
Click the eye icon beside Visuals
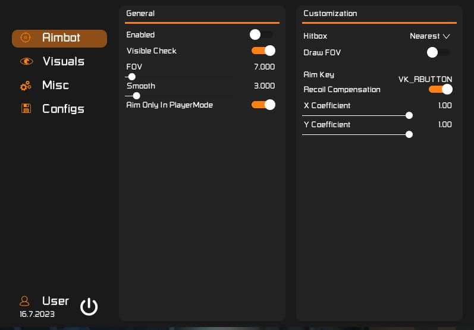[26, 61]
